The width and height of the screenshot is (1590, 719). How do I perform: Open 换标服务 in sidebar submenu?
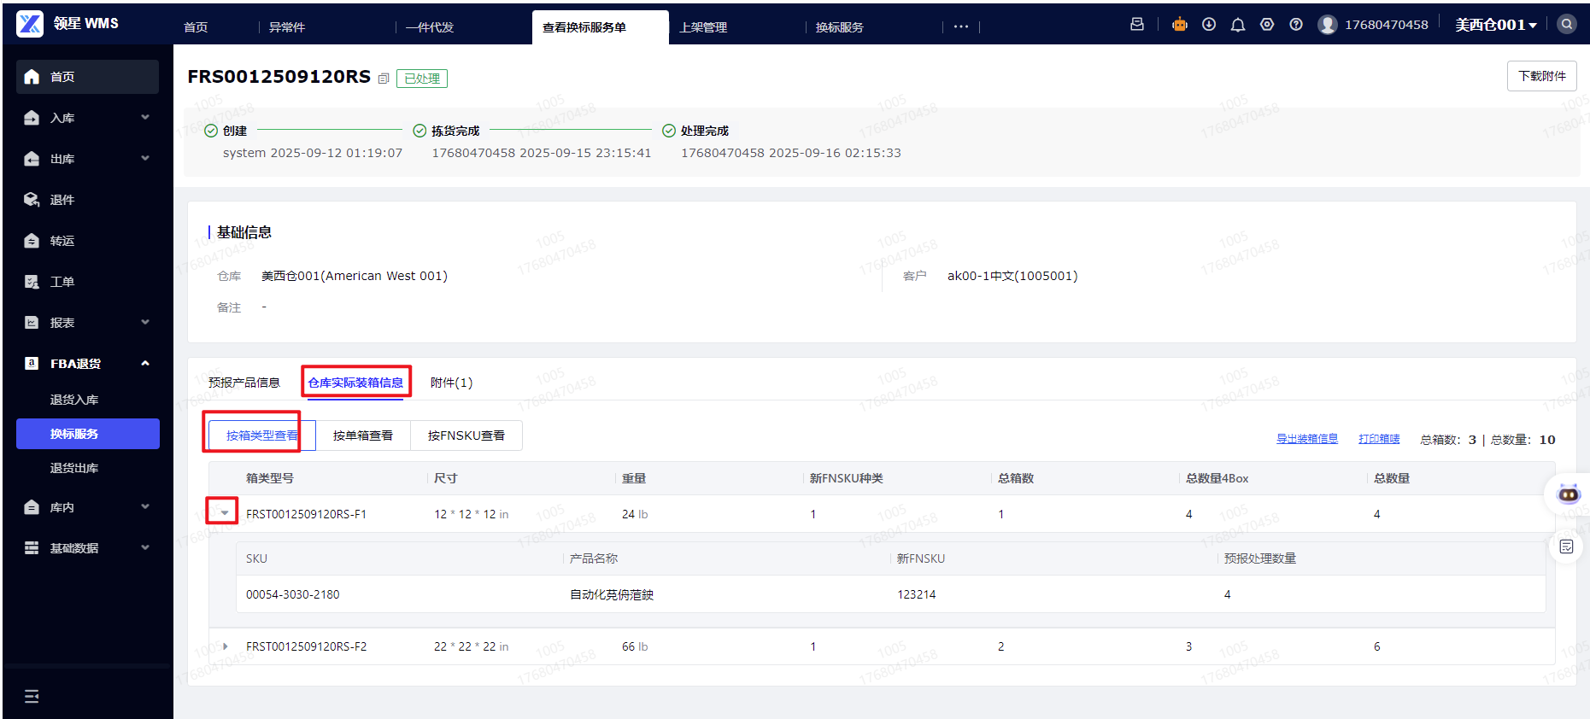88,434
